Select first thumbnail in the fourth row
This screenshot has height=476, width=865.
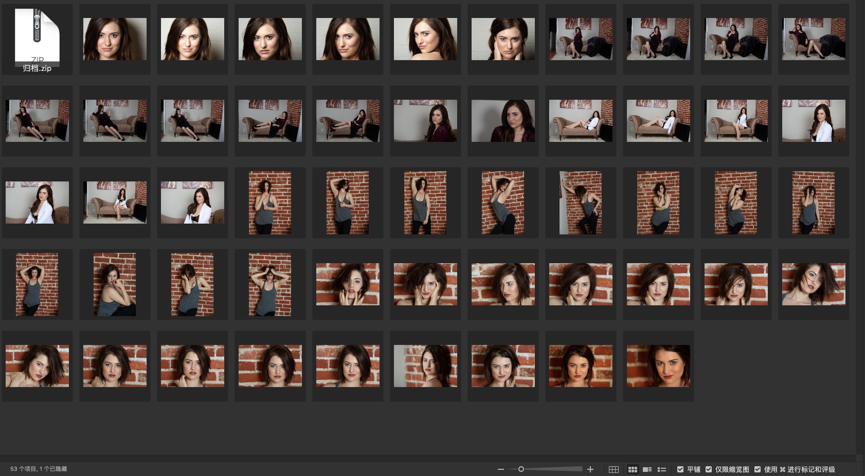37,284
